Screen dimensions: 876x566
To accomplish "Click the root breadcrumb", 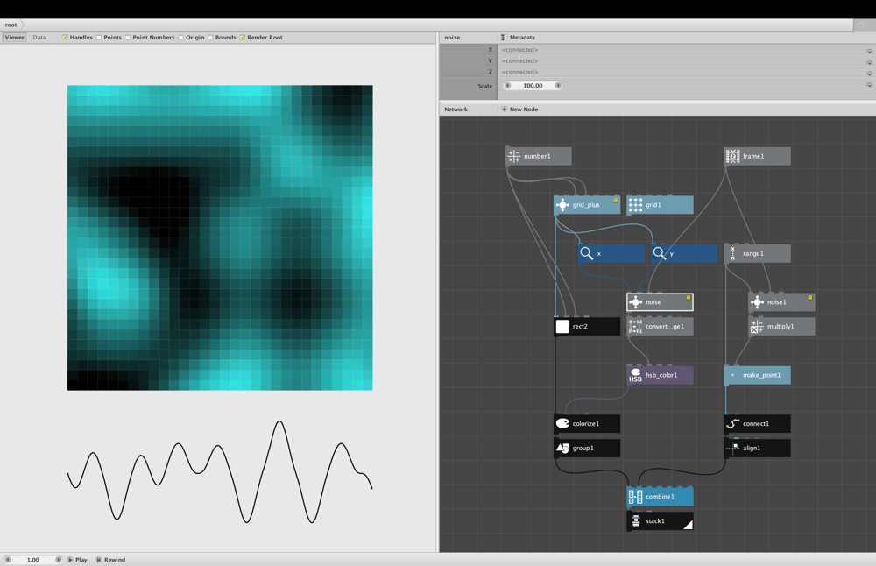I will (11, 25).
